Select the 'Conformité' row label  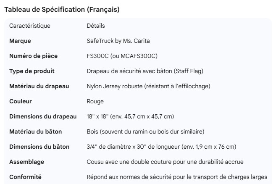point(25,177)
